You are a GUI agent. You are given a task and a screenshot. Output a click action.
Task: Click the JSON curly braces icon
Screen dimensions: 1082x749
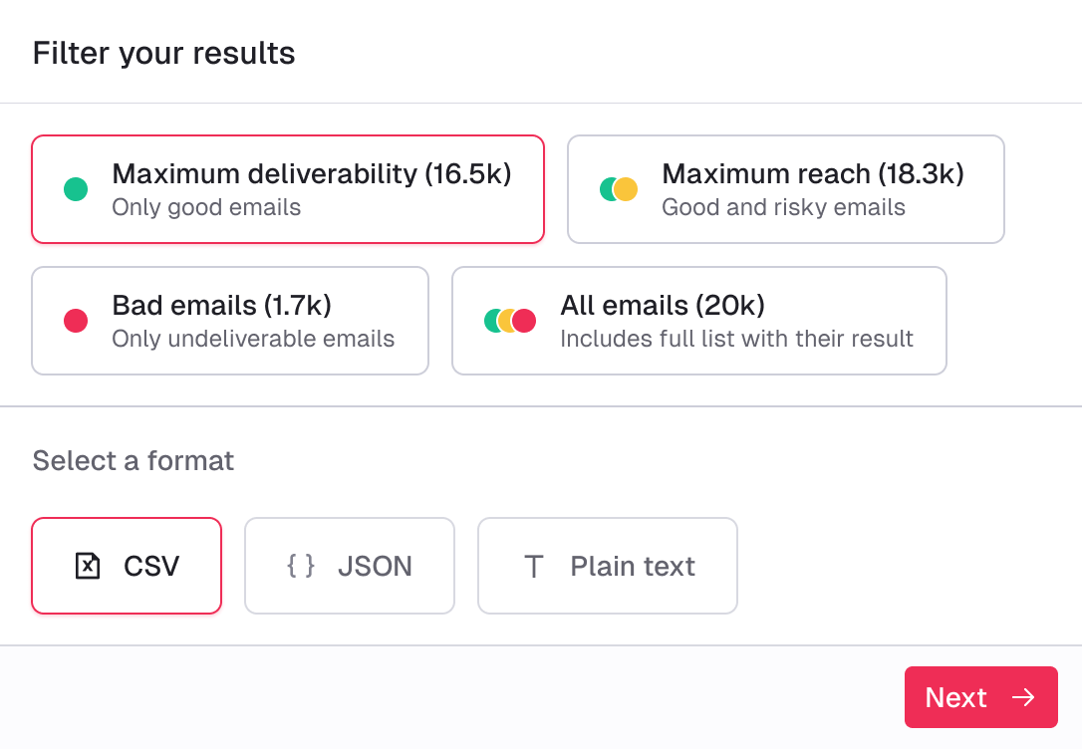click(x=300, y=567)
